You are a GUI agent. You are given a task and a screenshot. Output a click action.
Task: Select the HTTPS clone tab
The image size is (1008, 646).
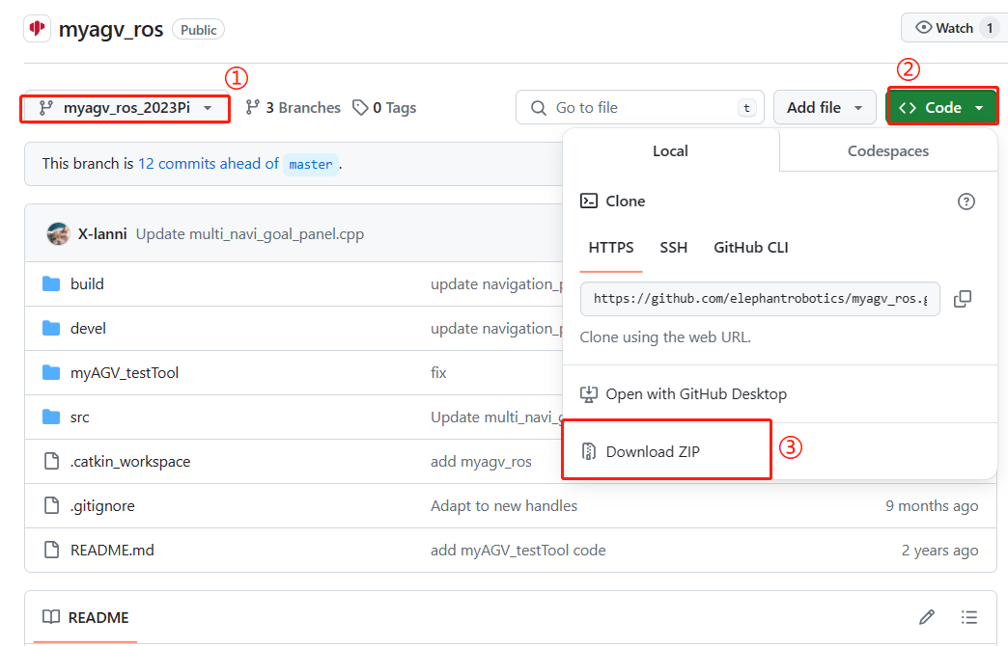(x=611, y=248)
